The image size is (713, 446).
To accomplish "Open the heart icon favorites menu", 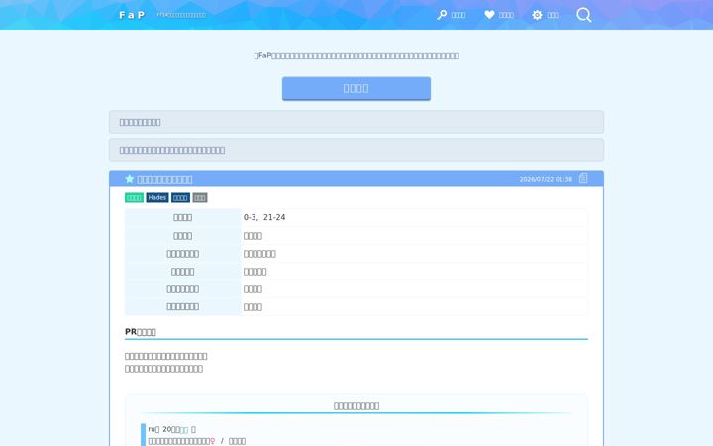I will pyautogui.click(x=499, y=15).
